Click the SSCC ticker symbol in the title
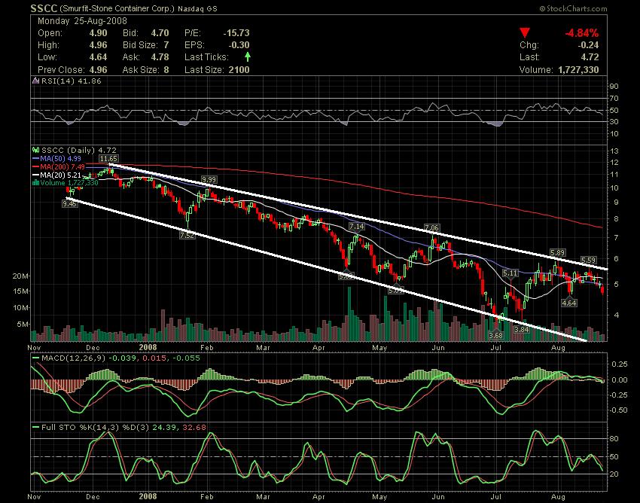This screenshot has width=640, height=503. (x=44, y=8)
